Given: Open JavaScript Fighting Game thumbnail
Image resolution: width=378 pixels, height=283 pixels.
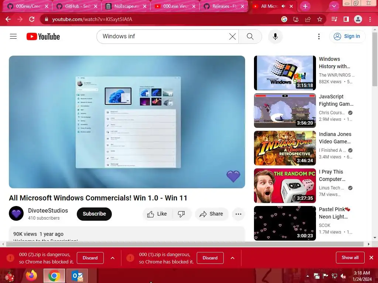Looking at the screenshot, I should pos(285,111).
